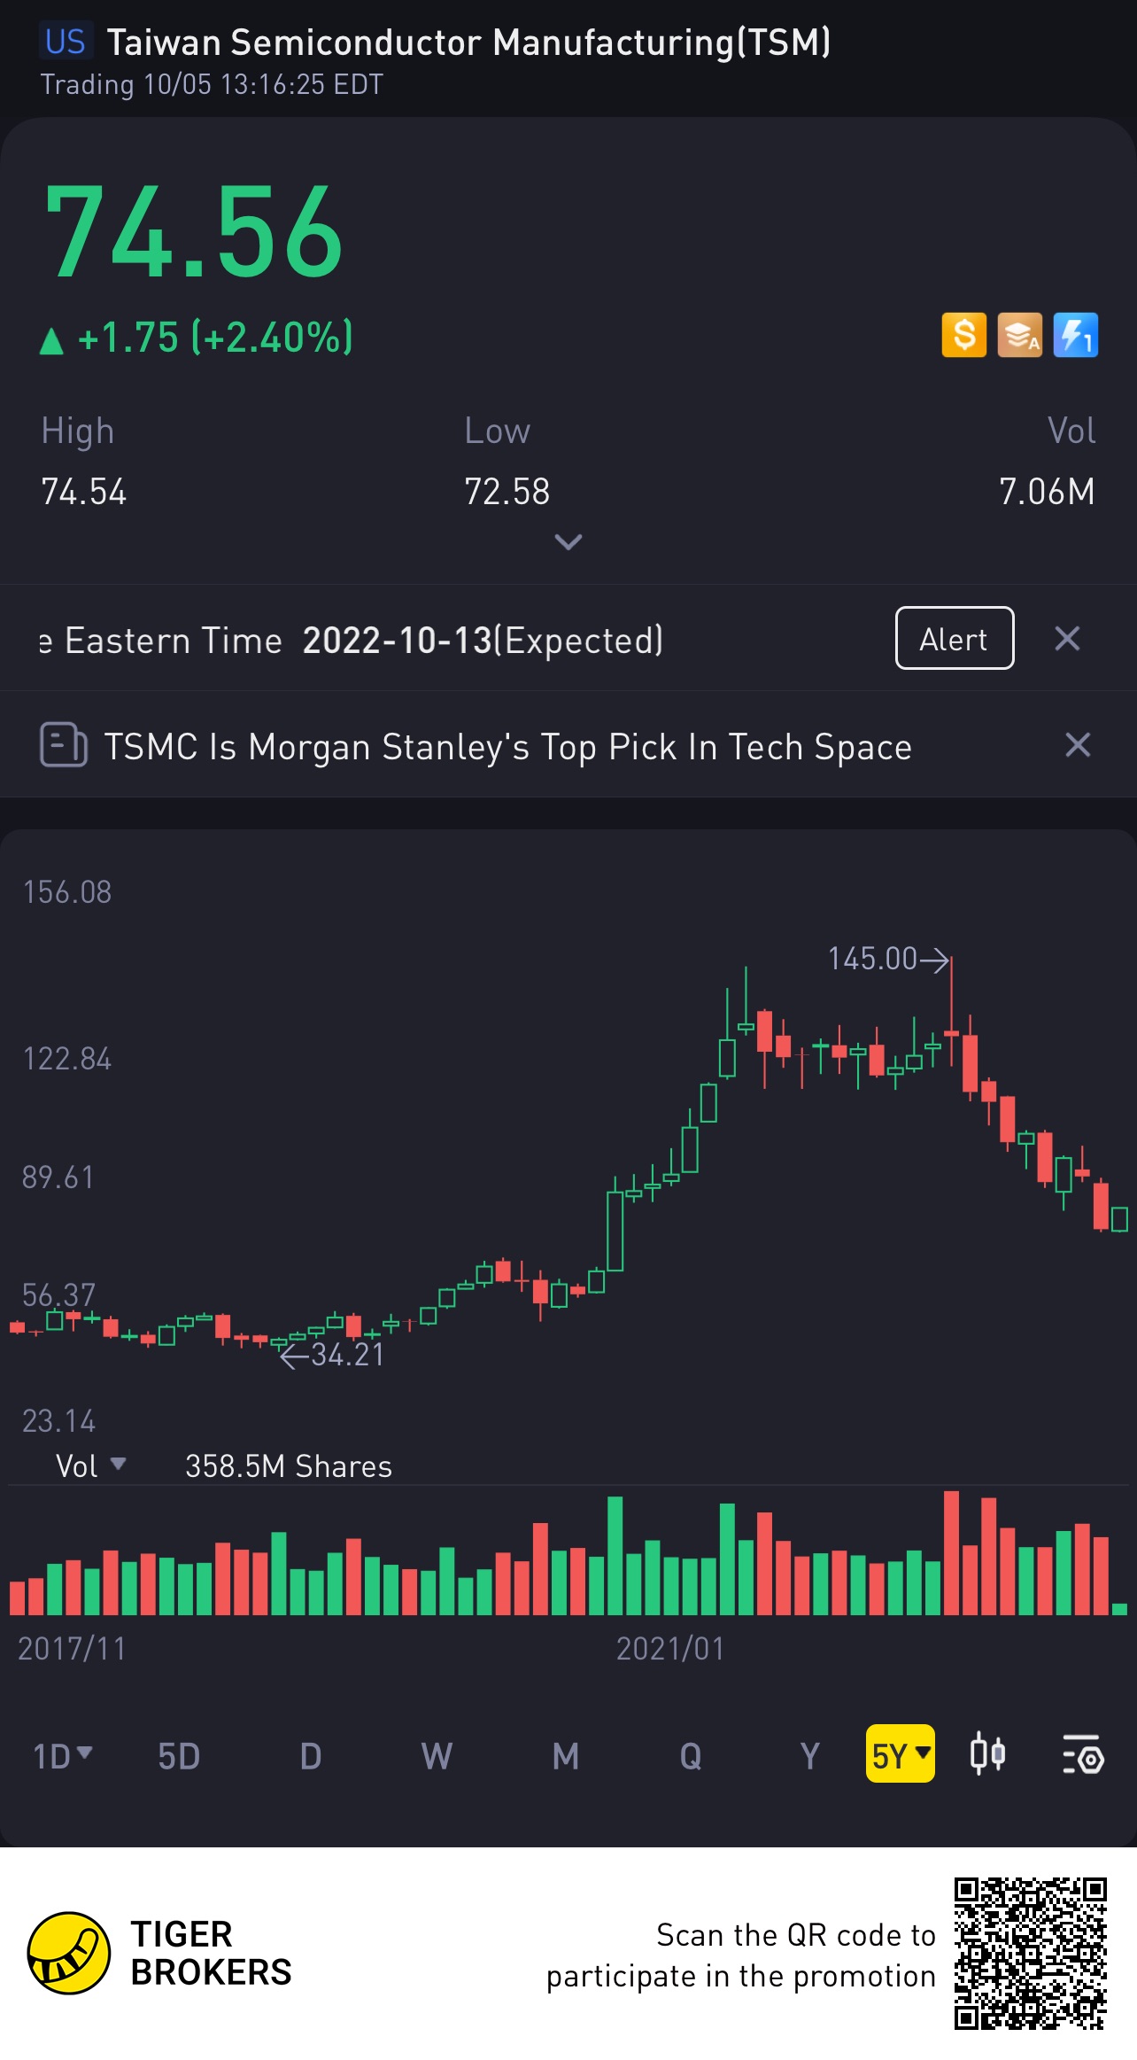Open chart indicator settings icon
Viewport: 1137px width, 2060px height.
point(1082,1754)
